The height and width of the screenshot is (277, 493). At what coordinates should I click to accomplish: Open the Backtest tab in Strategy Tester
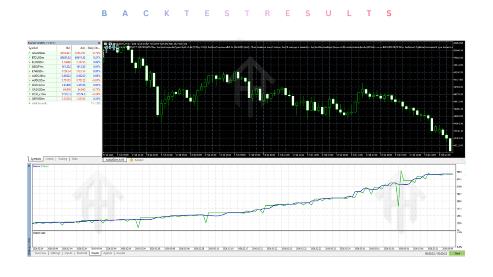coord(82,253)
